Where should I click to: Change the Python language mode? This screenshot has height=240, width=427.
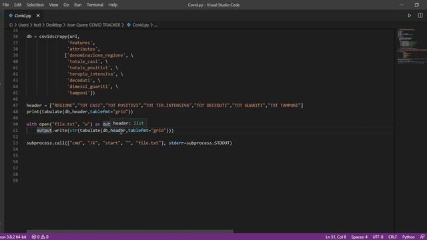408,237
